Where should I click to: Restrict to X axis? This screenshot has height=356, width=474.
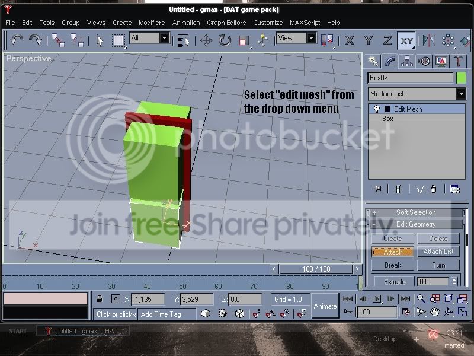pyautogui.click(x=350, y=40)
